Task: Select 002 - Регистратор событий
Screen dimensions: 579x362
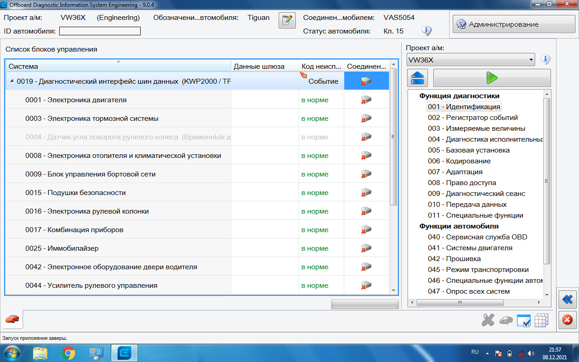Action: tap(473, 118)
